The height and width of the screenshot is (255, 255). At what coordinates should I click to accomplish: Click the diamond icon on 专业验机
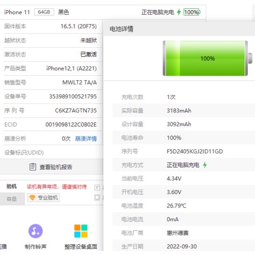(32, 198)
